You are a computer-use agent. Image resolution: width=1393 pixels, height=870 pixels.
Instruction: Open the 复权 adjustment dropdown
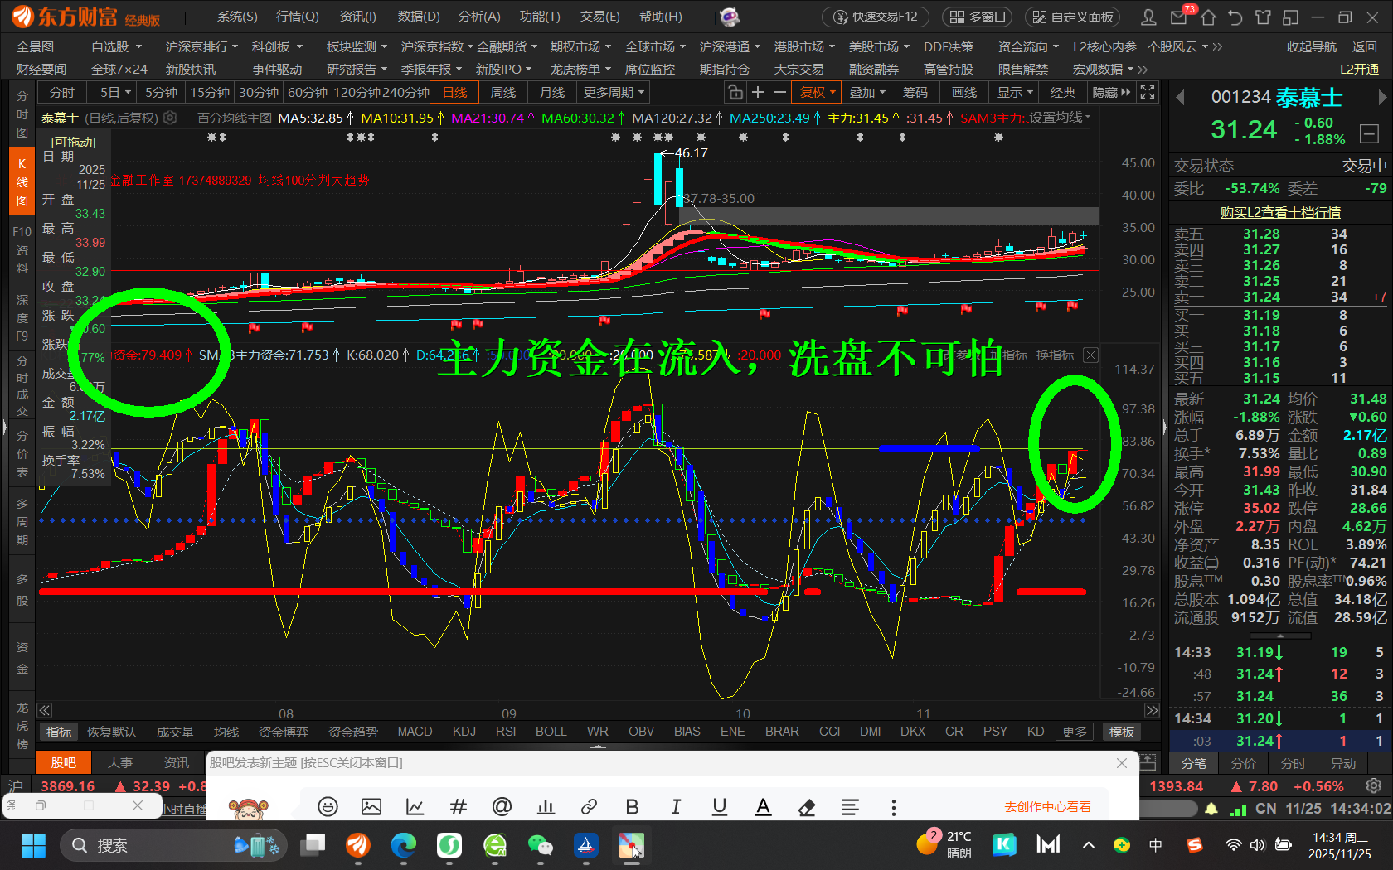pyautogui.click(x=818, y=92)
